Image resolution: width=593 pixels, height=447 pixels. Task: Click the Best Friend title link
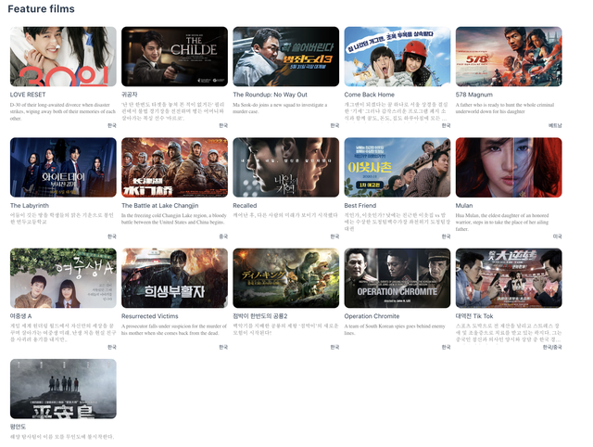coord(360,206)
